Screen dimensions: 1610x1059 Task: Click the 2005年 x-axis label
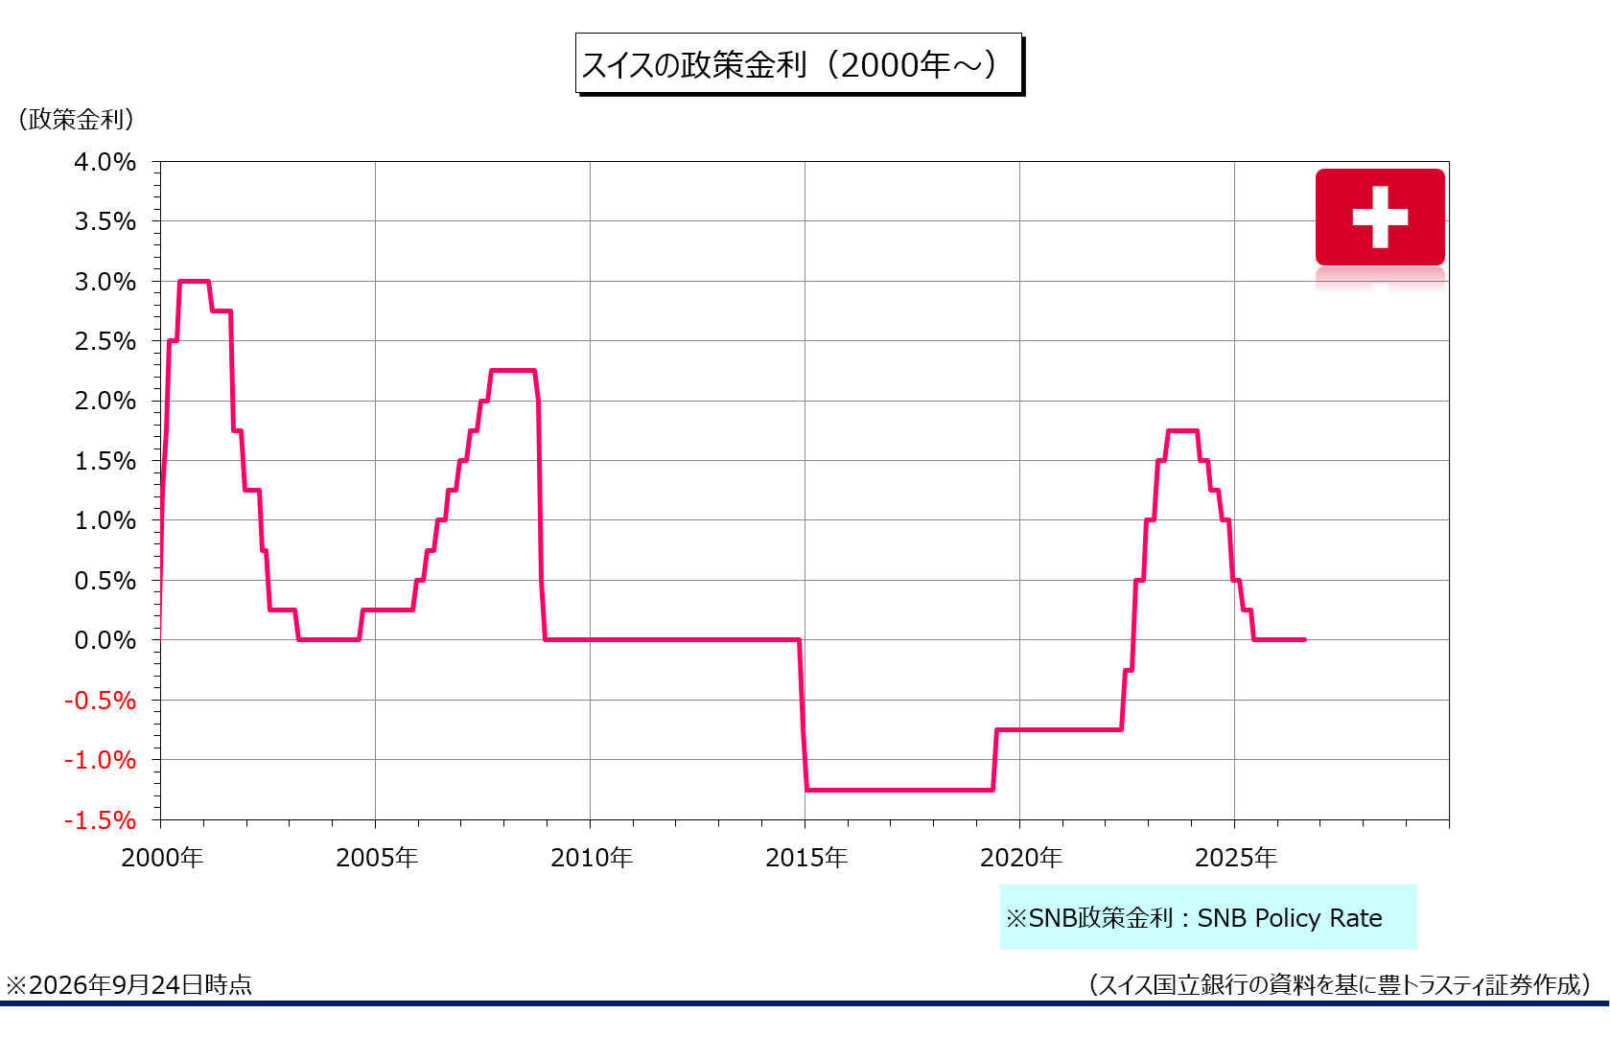(377, 857)
